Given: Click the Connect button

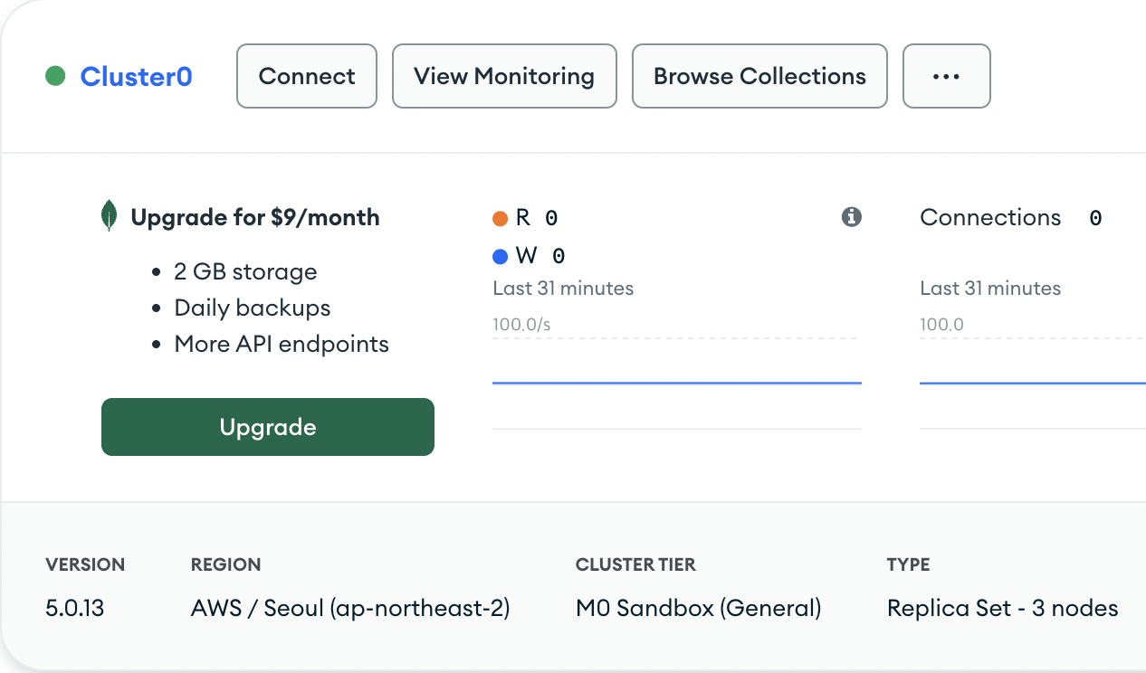Looking at the screenshot, I should pyautogui.click(x=307, y=76).
